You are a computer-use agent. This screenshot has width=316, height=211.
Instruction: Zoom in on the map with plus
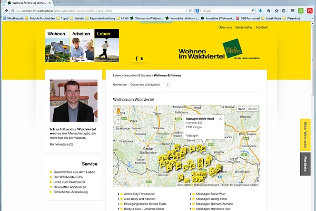tap(118, 120)
